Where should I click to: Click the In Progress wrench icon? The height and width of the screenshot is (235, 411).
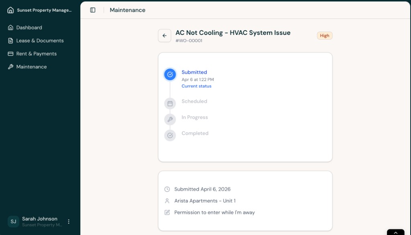coord(170,119)
